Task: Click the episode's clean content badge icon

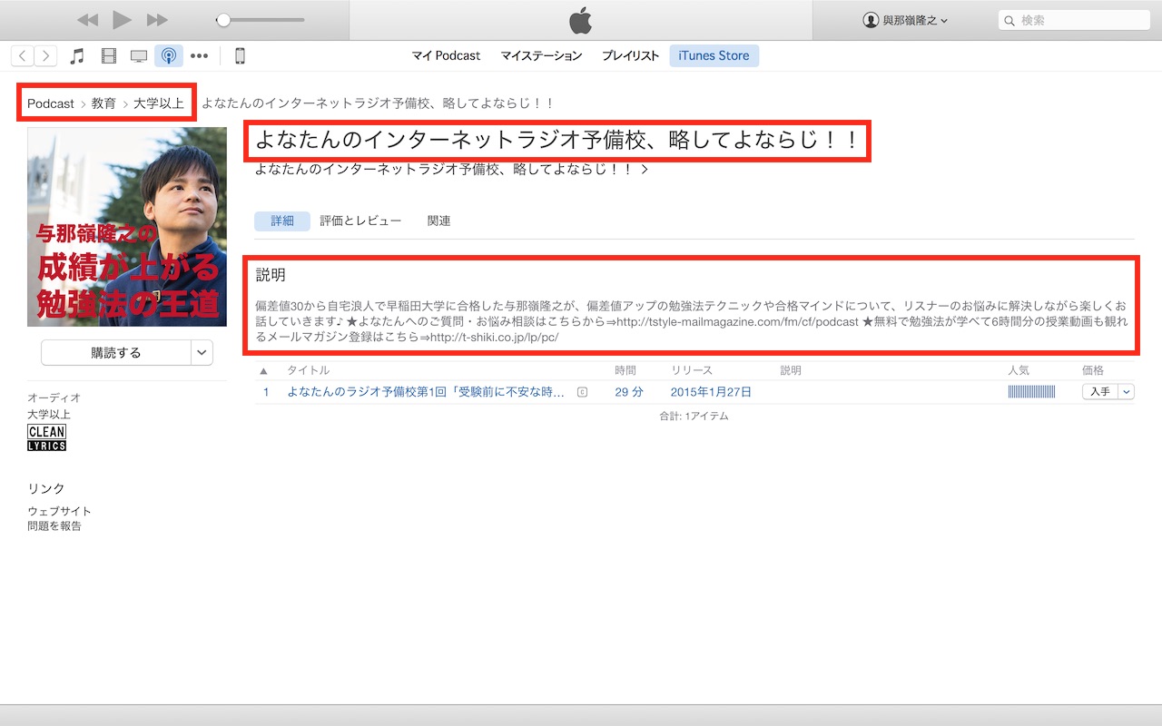Action: 582,392
